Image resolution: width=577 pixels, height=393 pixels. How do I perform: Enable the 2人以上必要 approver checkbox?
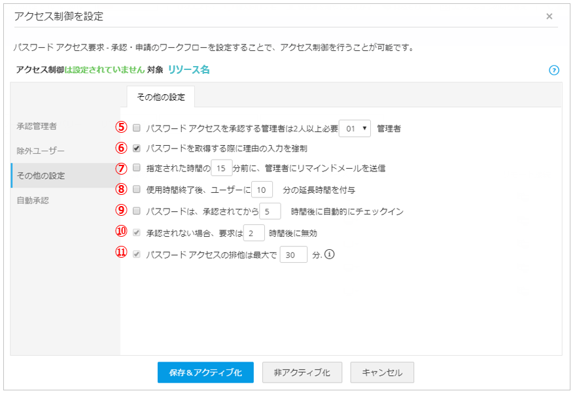(137, 128)
